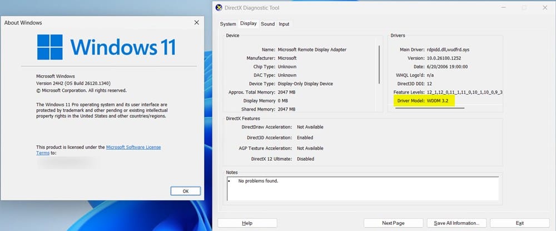
Task: Click the WHQL Logo'd n/a value
Action: tap(430, 75)
